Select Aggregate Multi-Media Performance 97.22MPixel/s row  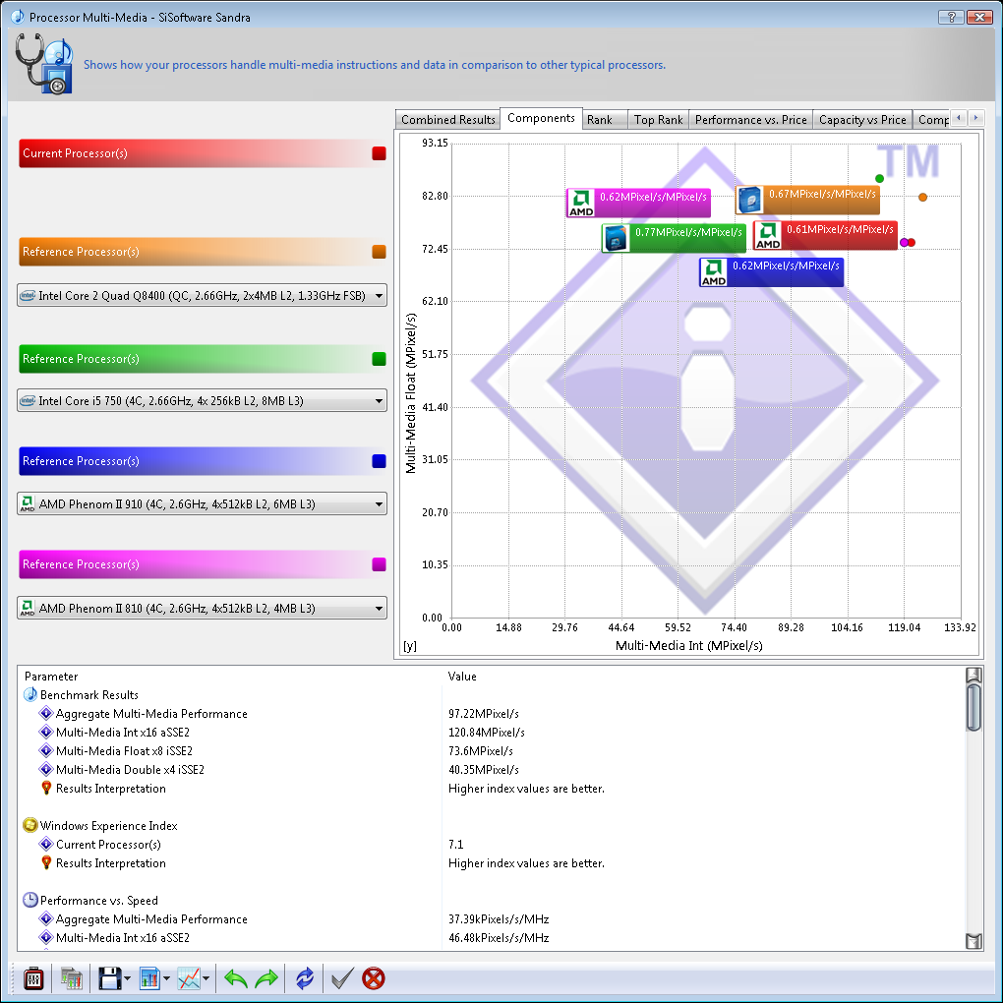491,713
